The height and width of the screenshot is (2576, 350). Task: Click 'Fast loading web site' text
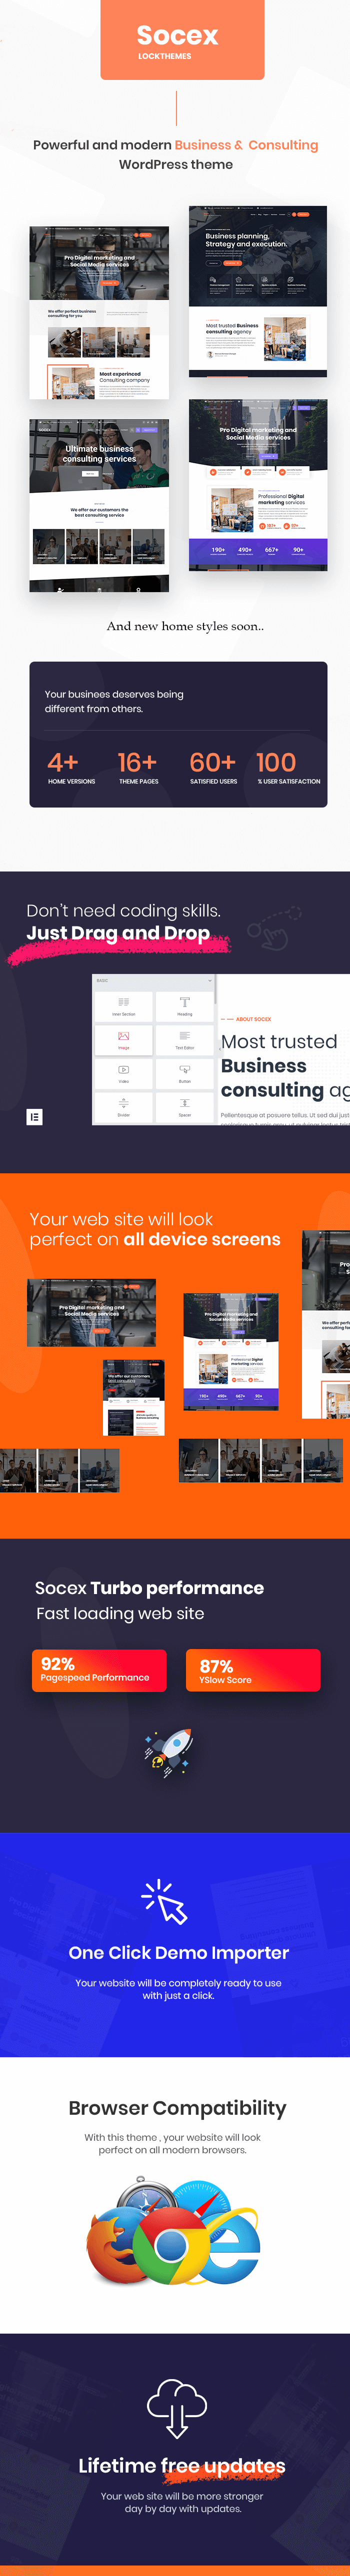[120, 1613]
